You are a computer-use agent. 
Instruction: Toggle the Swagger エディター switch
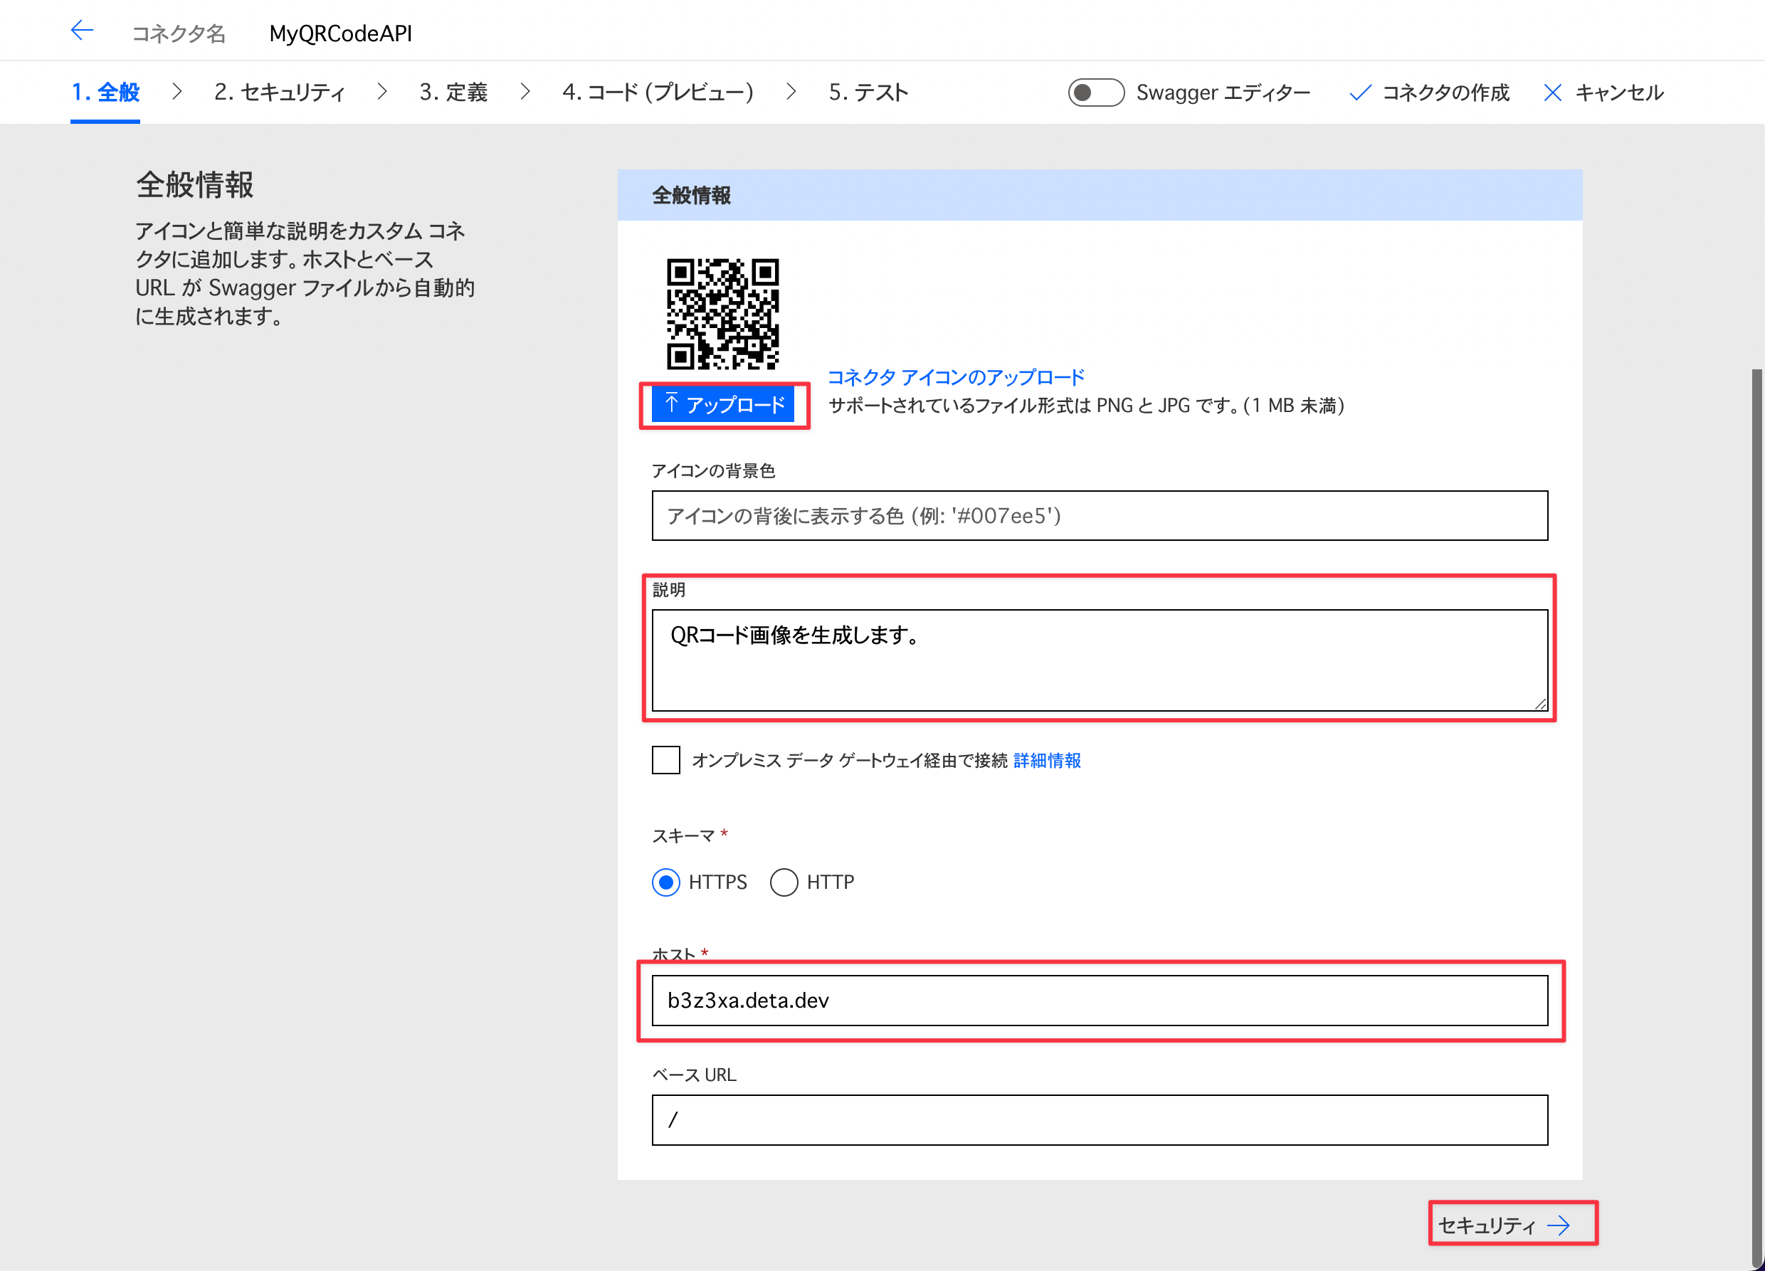point(1095,93)
